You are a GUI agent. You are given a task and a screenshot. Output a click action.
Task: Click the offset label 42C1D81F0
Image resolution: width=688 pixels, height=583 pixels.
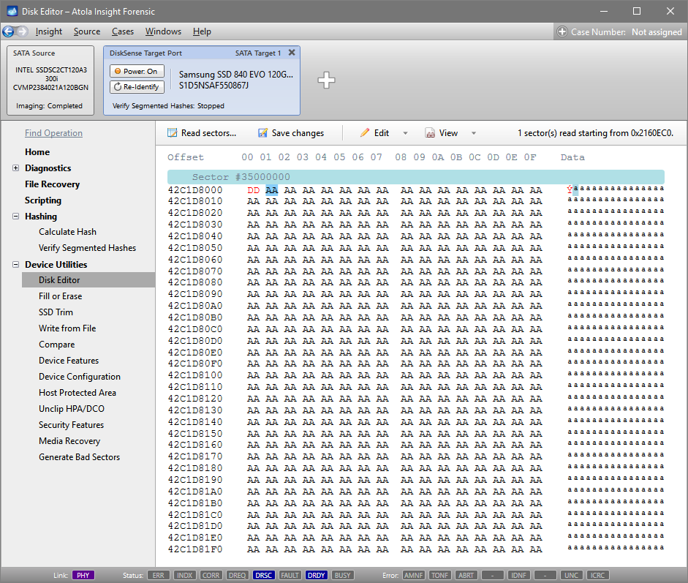[195, 549]
